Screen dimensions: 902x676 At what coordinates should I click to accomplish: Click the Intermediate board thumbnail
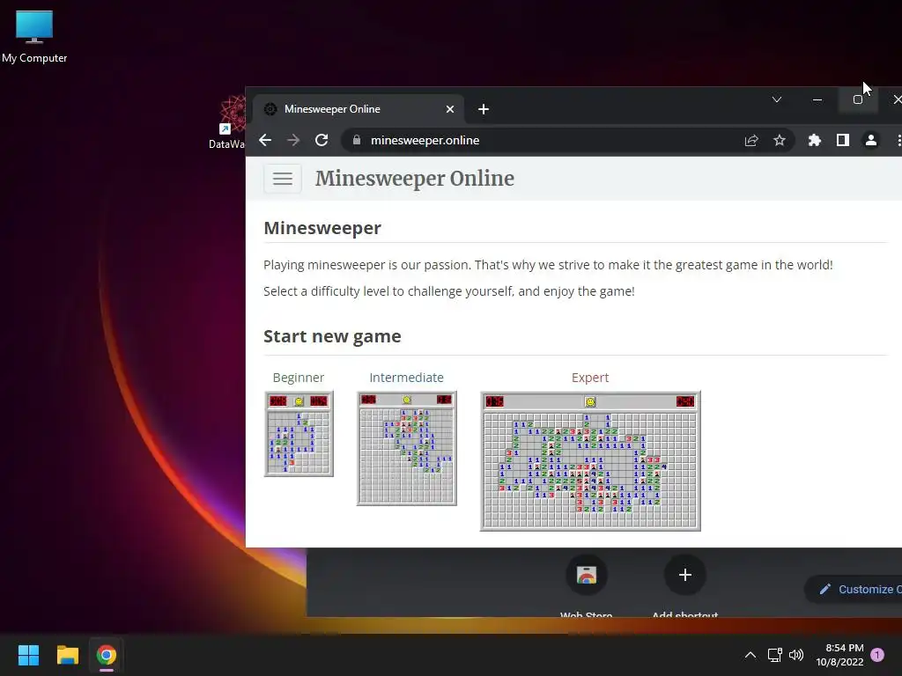407,448
